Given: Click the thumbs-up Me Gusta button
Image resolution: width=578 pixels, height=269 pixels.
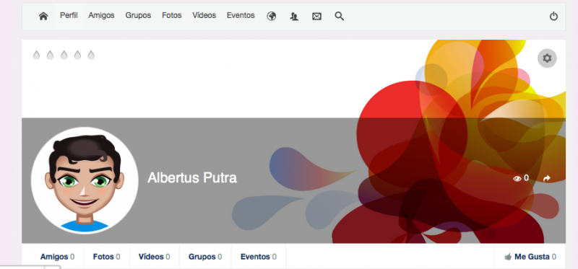Looking at the screenshot, I should click(x=530, y=257).
